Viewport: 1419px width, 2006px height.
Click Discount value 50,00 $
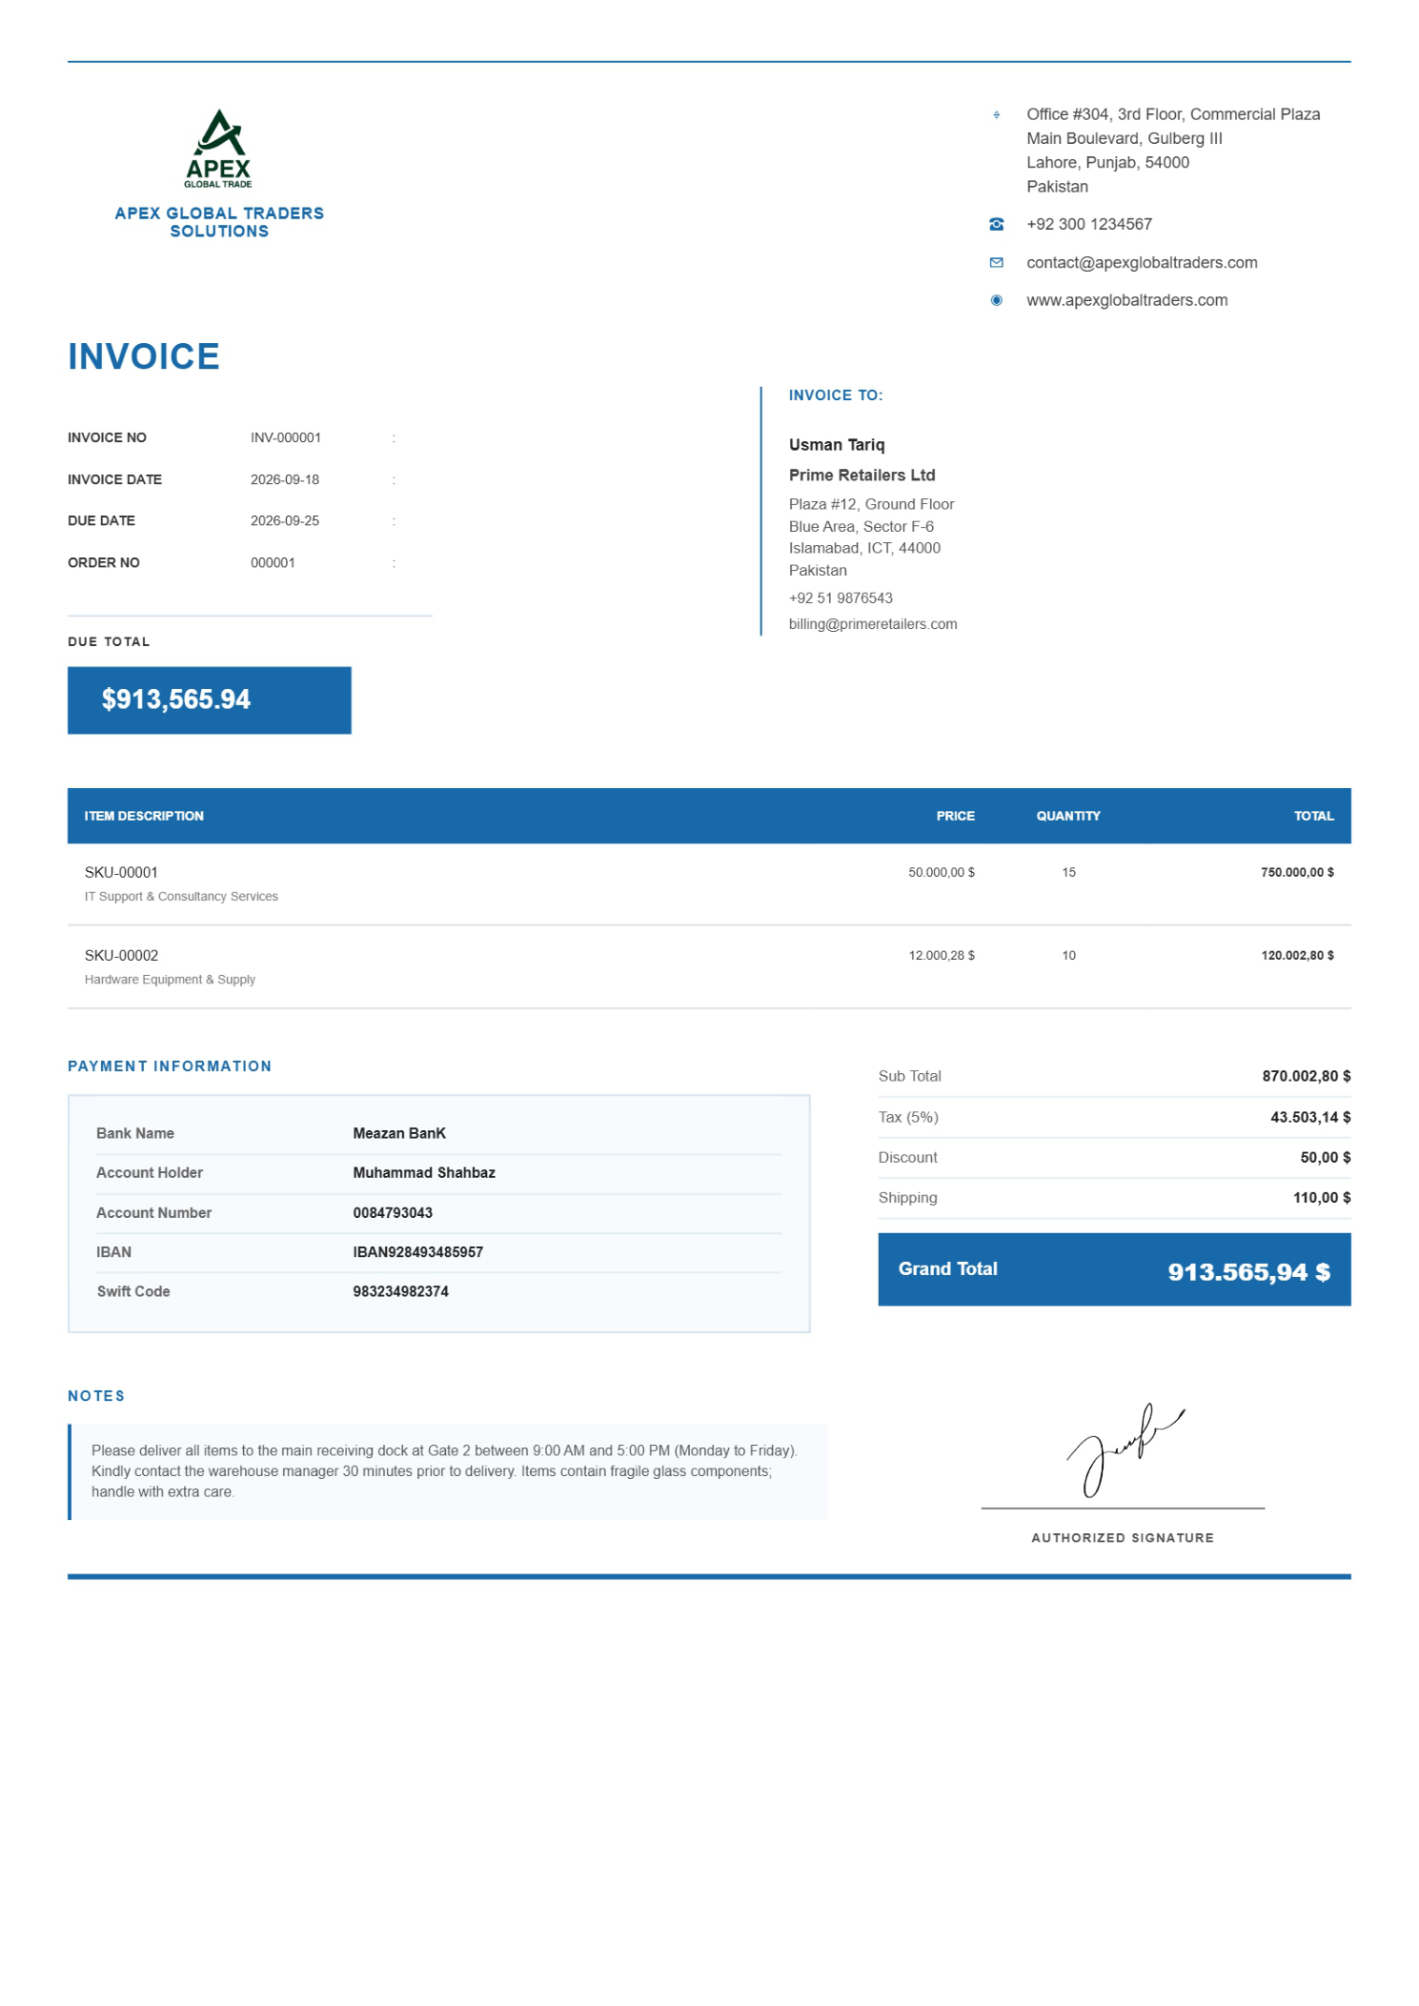pyautogui.click(x=1325, y=1157)
